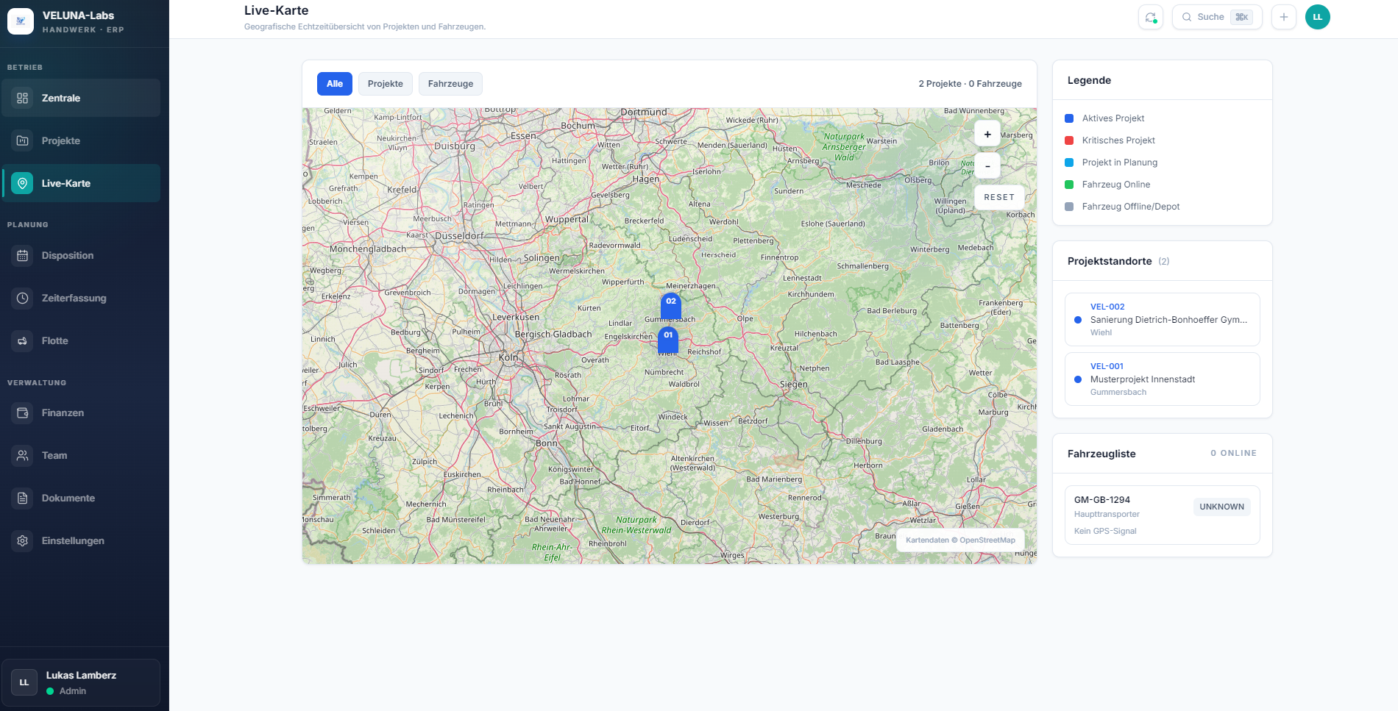Open Dokumente via its file icon
The image size is (1398, 711).
coord(23,499)
